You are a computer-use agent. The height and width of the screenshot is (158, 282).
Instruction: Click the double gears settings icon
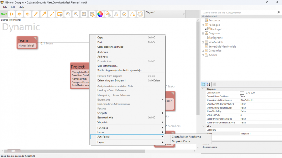(x=108, y=14)
